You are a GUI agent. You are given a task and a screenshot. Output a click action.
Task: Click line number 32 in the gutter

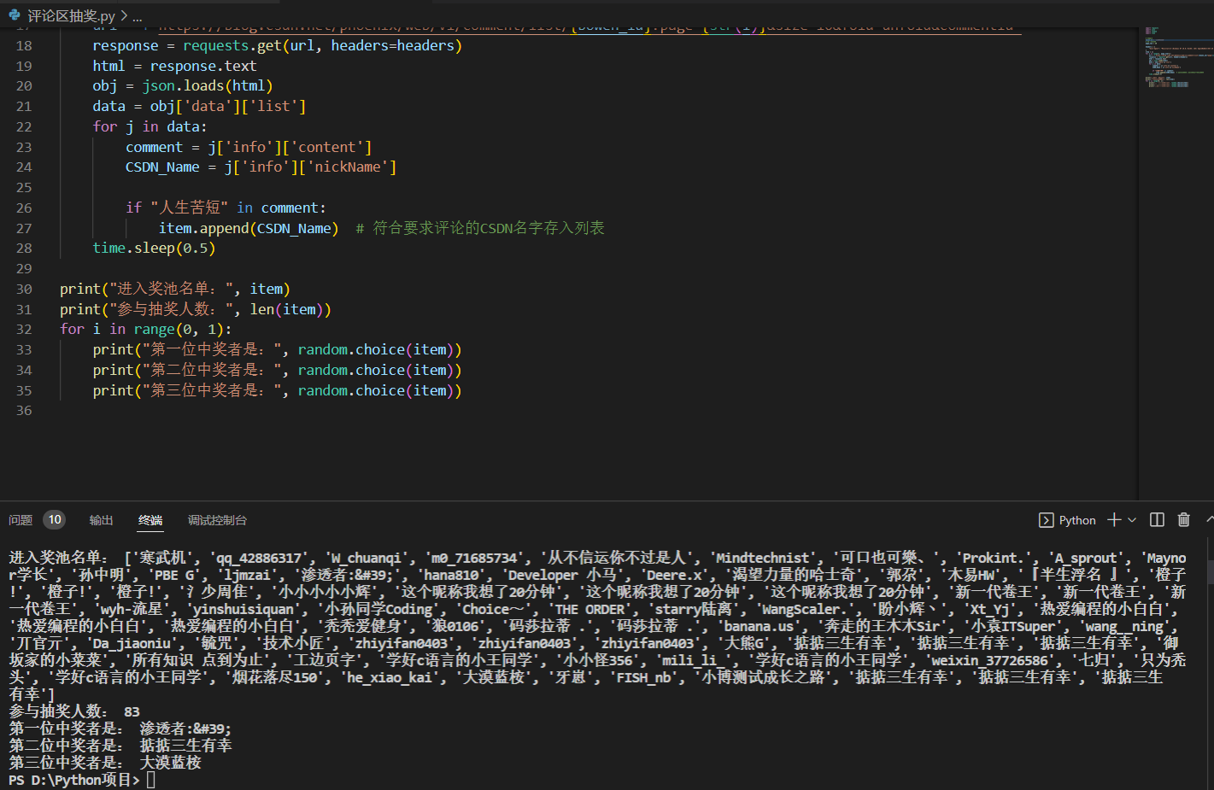(x=24, y=329)
